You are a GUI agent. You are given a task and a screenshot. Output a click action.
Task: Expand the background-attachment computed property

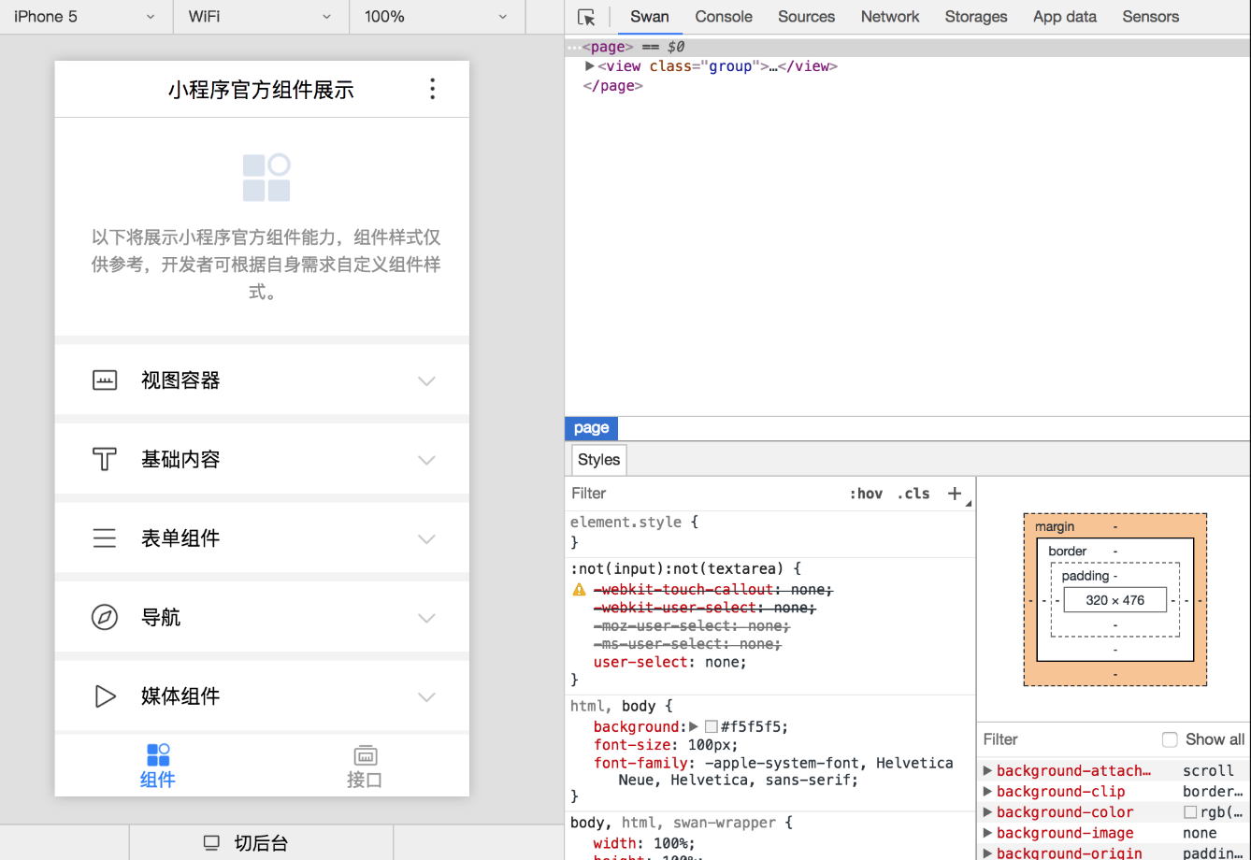(987, 770)
